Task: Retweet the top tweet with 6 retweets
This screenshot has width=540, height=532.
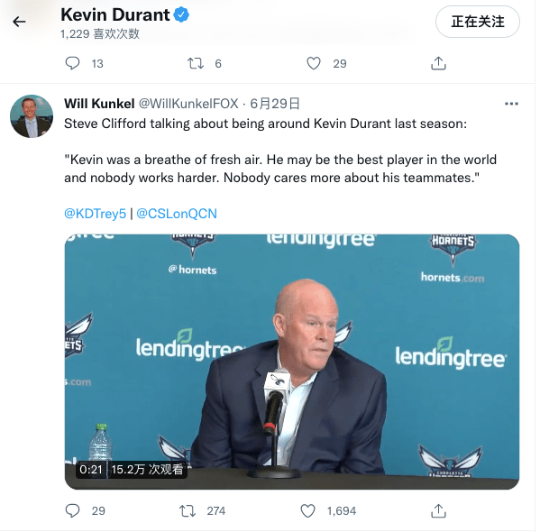Action: (x=196, y=63)
